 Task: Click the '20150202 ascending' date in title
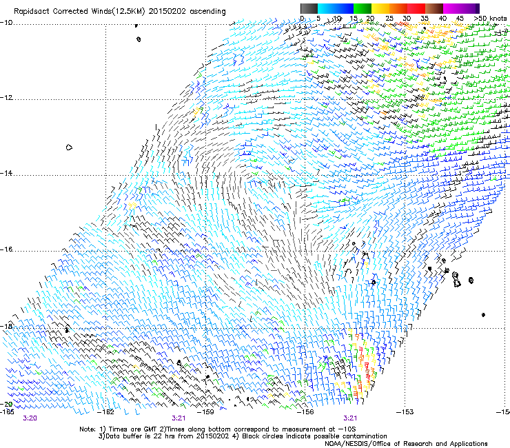tap(187, 12)
